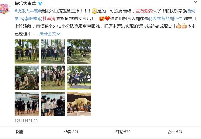
Task: Open the tent interior thumbnail at bottom-right
Action: (79, 104)
